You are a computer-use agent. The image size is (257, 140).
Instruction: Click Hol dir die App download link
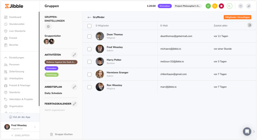pos(20,117)
